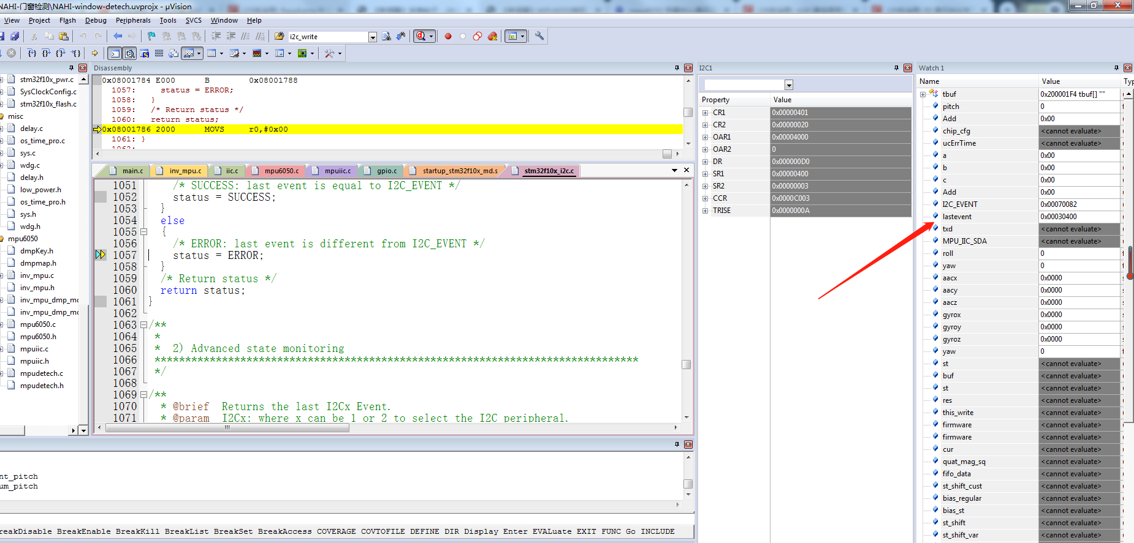The height and width of the screenshot is (543, 1134).
Task: Click the Incremental Find binoculars icon
Action: [401, 36]
